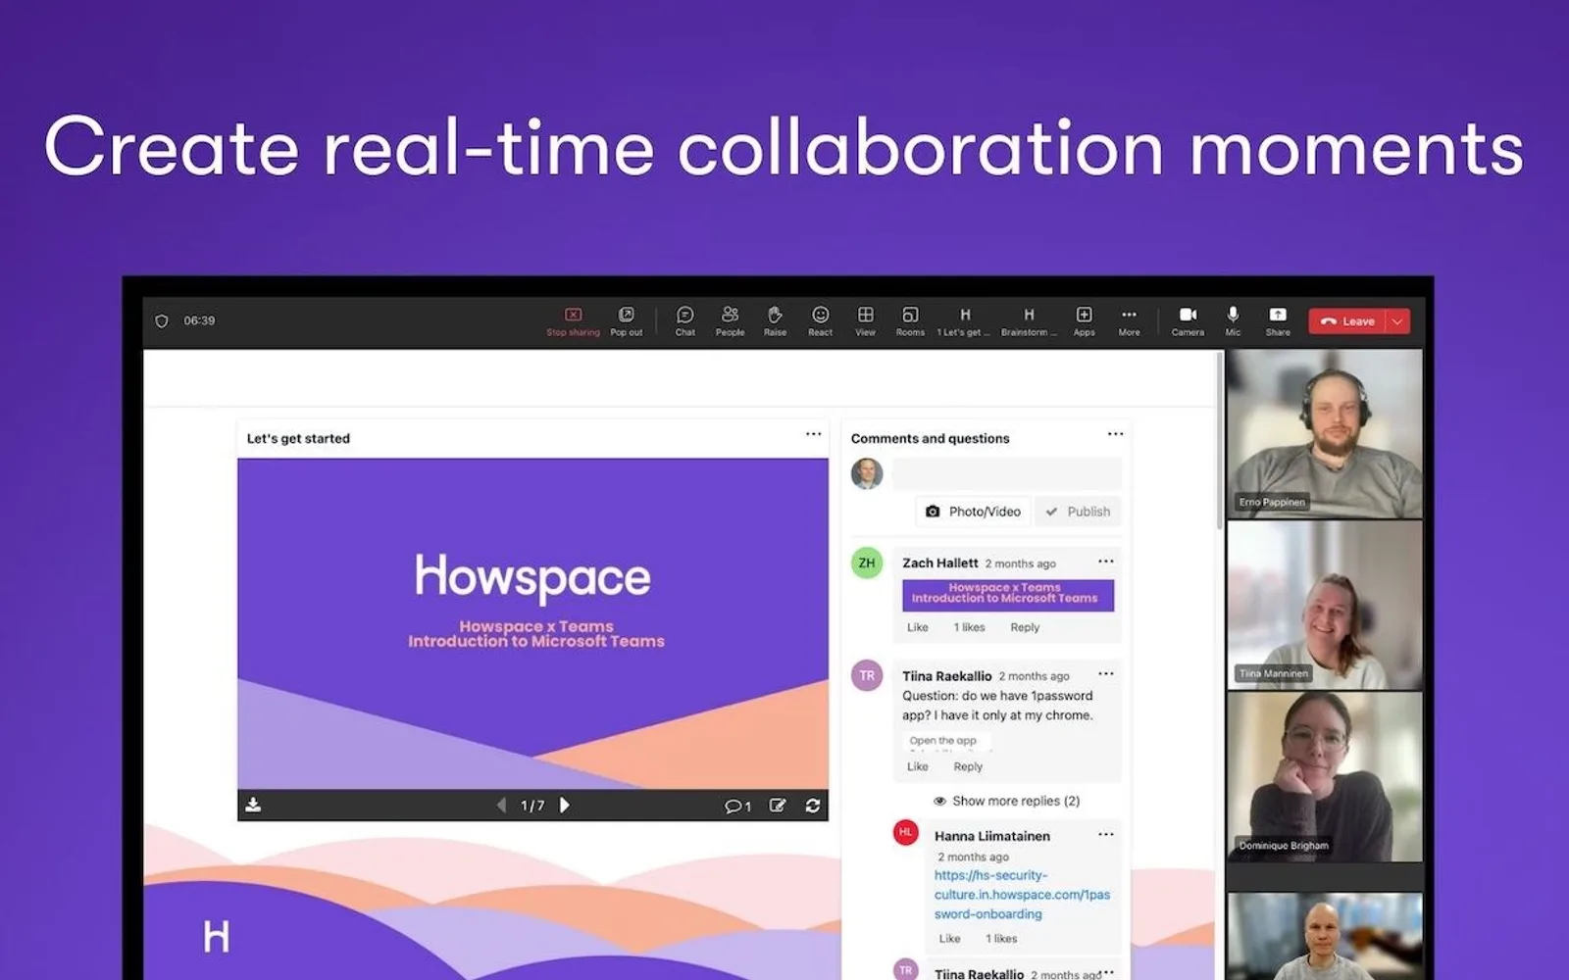Expand the Leave options arrow
Viewport: 1569px width, 980px height.
tap(1397, 321)
